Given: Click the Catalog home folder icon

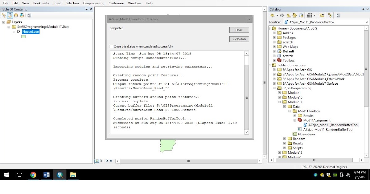Looking at the screenshot, I should pos(295,15).
